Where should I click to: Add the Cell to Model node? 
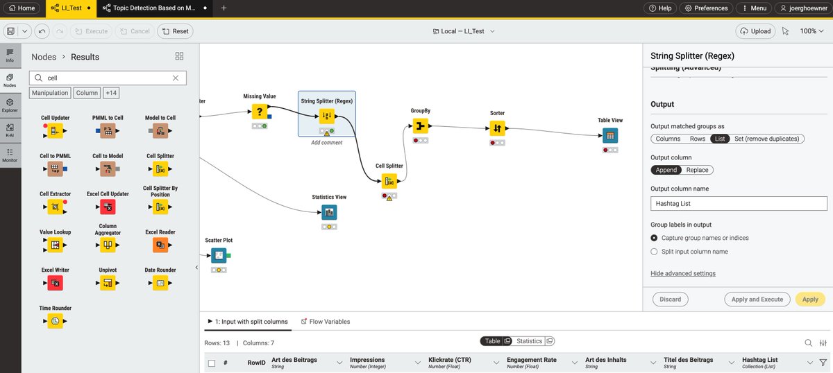point(108,168)
